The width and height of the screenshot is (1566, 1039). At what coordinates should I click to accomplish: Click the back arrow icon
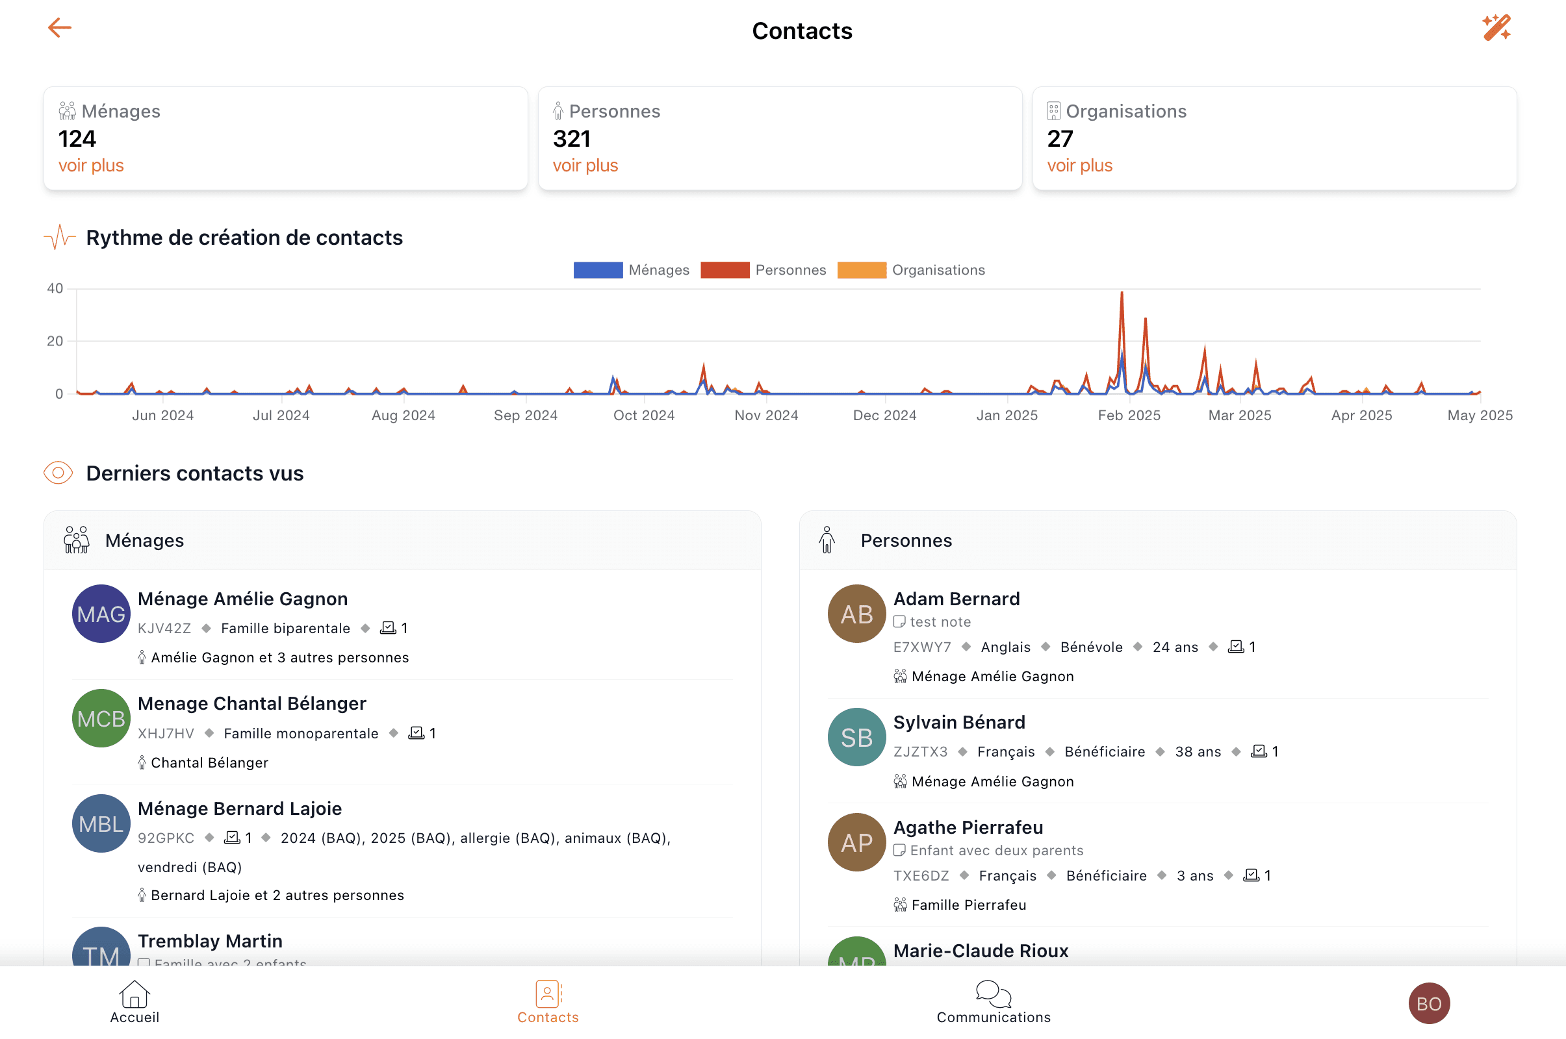[x=60, y=28]
